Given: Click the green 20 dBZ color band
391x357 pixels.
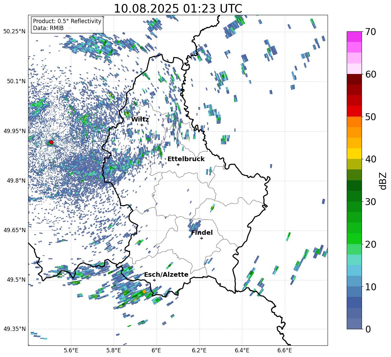Looking at the screenshot, I should point(354,238).
